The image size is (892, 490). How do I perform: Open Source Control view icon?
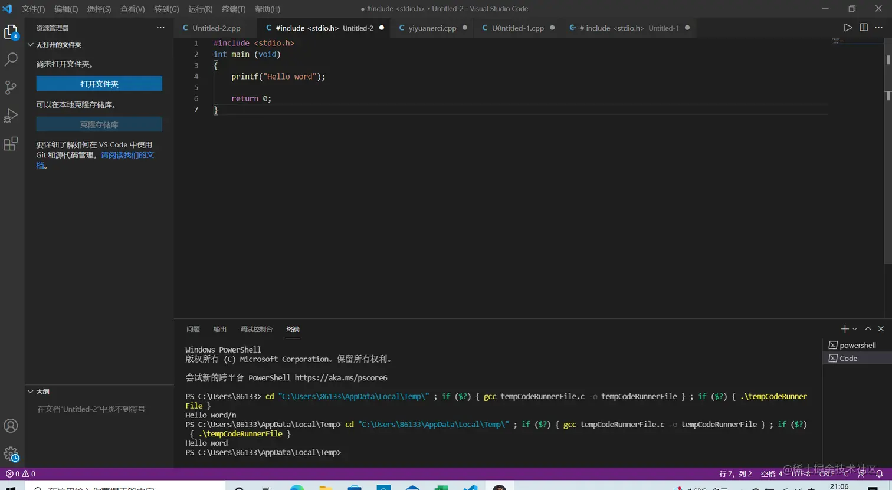coord(11,88)
